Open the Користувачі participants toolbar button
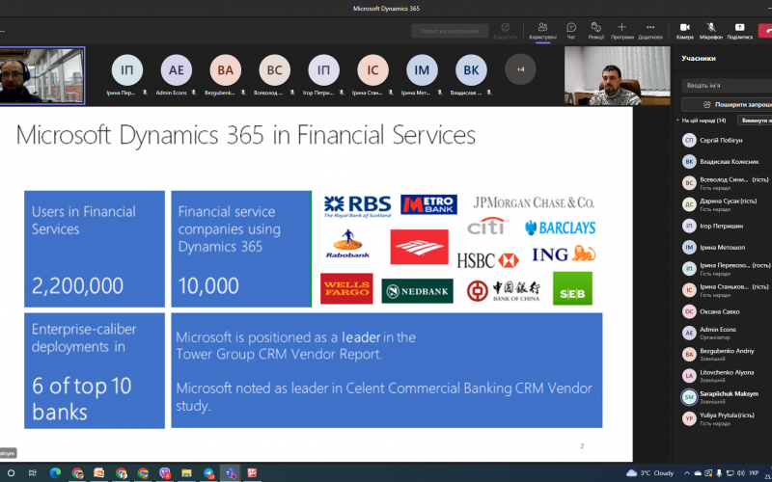772x482 pixels. coord(542,31)
